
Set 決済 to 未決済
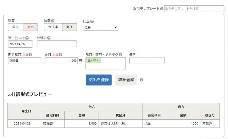tap(53, 27)
